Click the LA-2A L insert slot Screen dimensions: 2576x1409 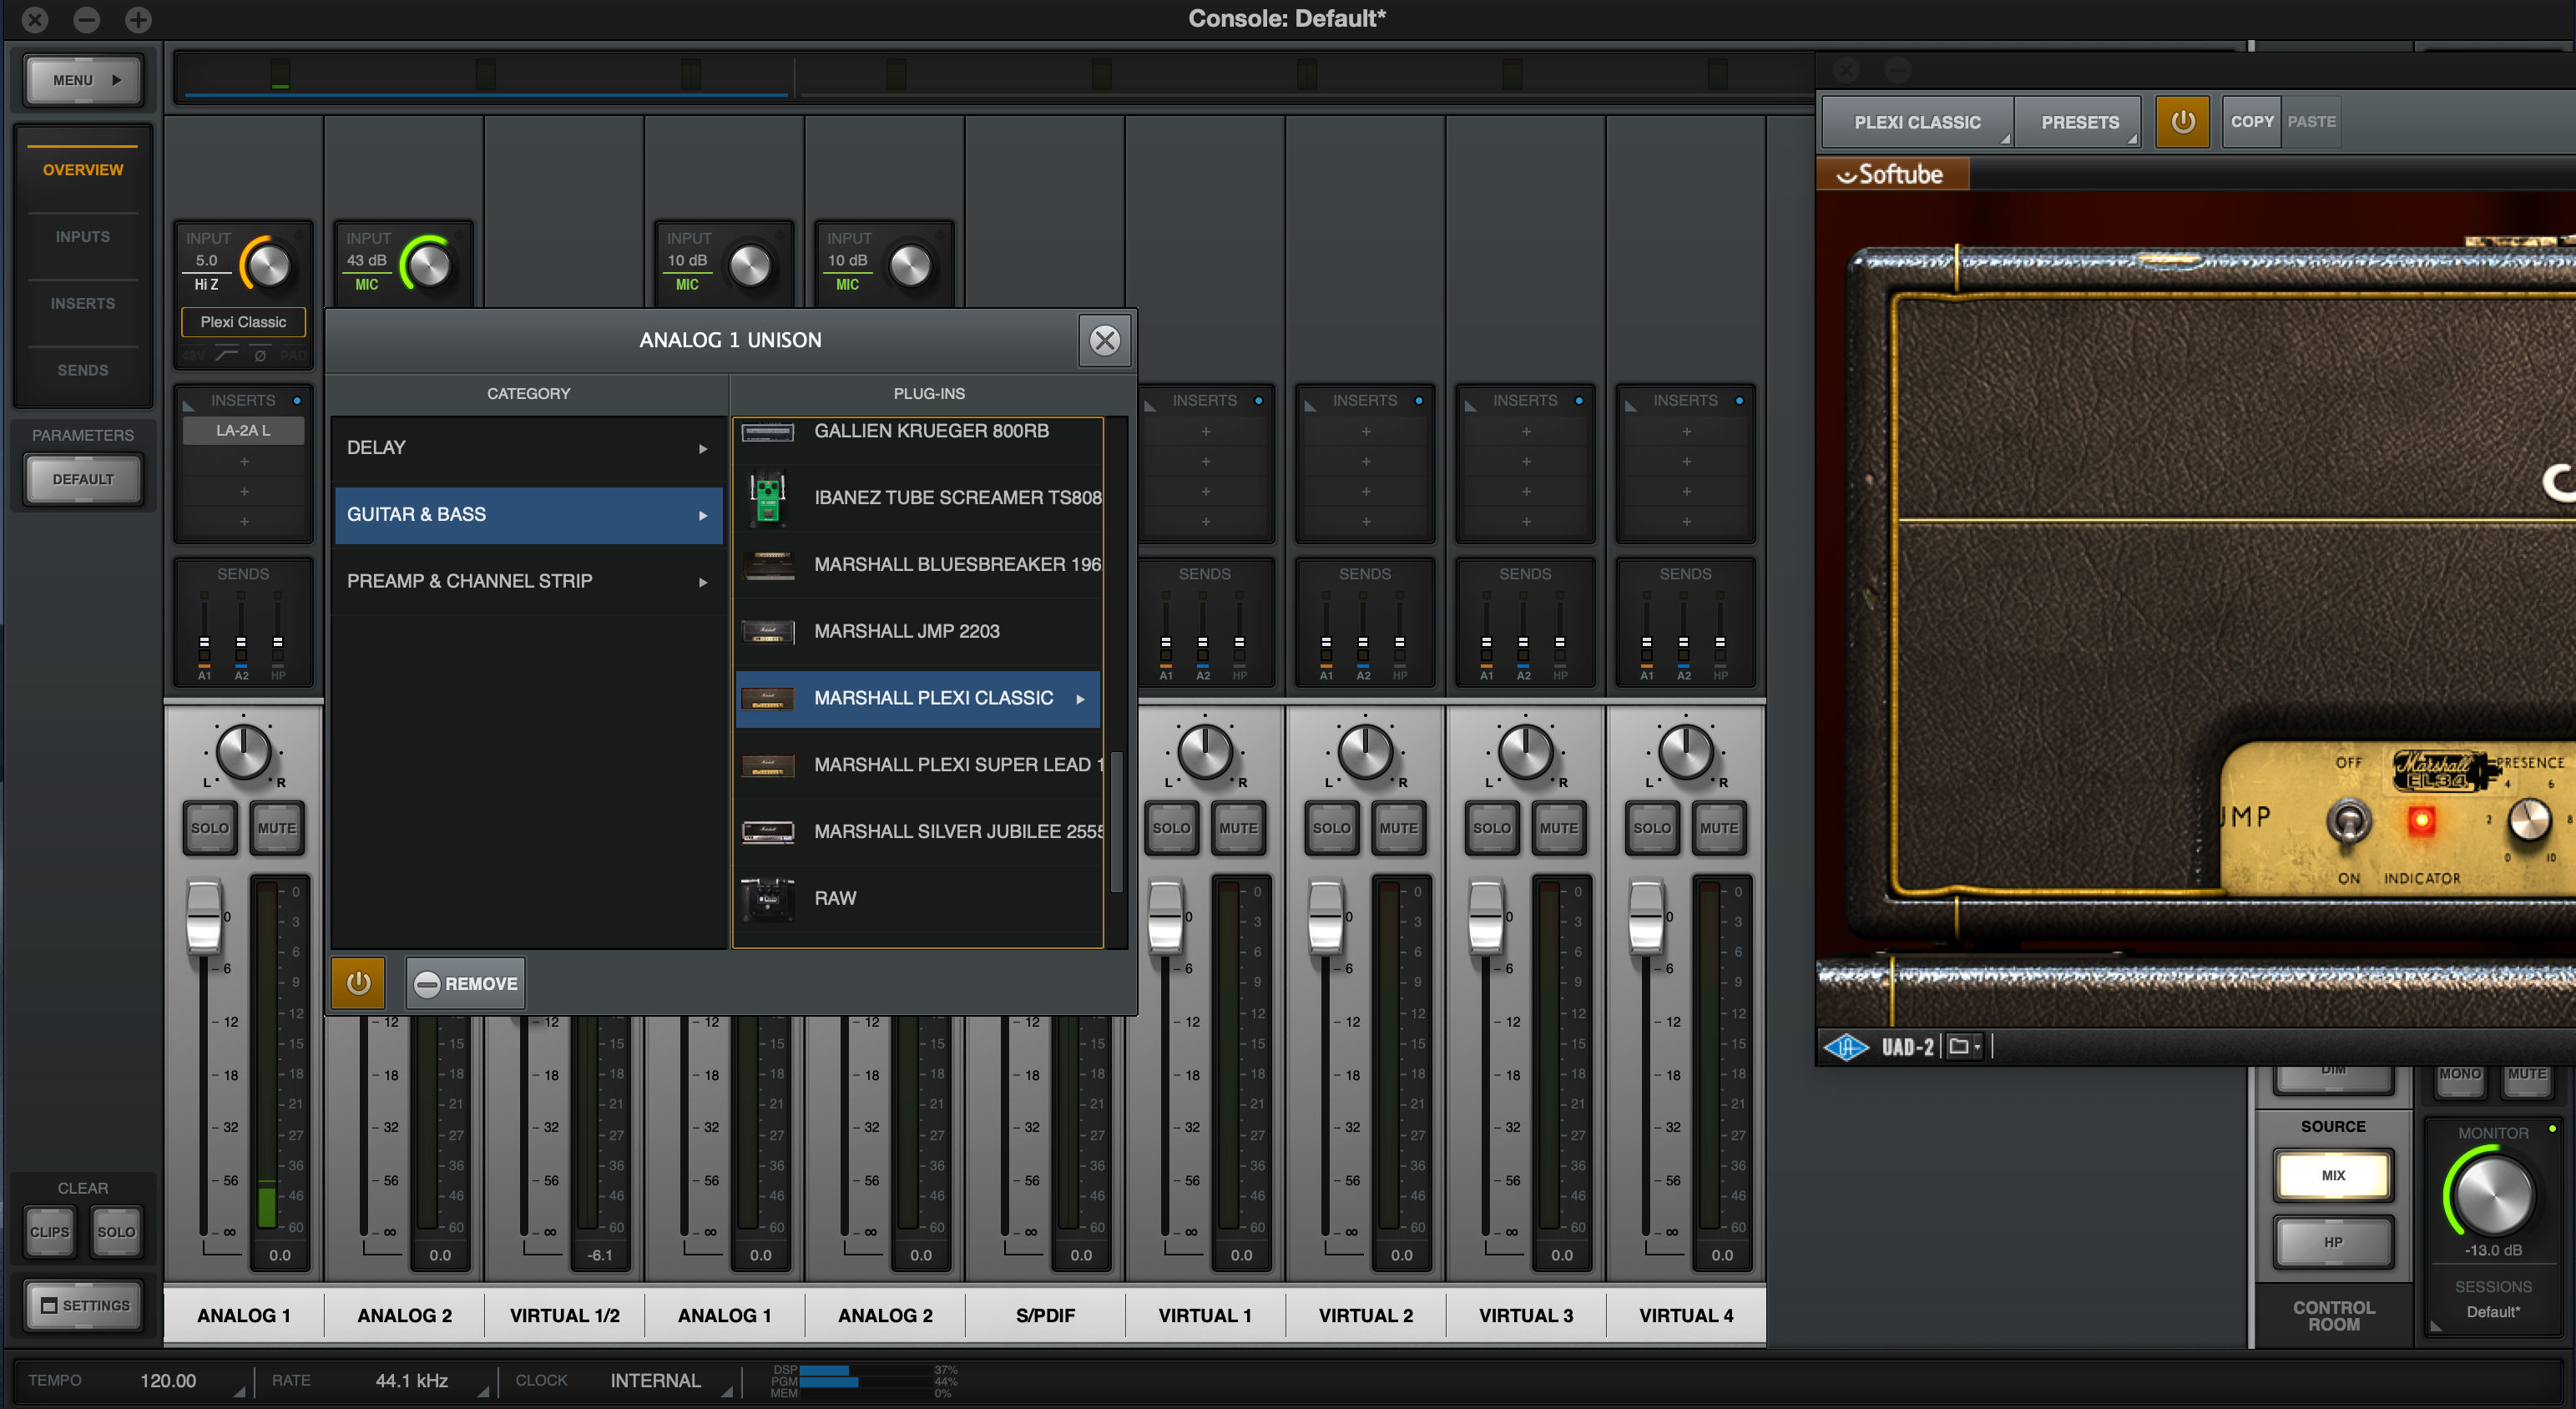point(243,431)
